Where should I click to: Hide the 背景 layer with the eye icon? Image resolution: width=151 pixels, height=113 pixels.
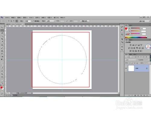click(x=126, y=68)
